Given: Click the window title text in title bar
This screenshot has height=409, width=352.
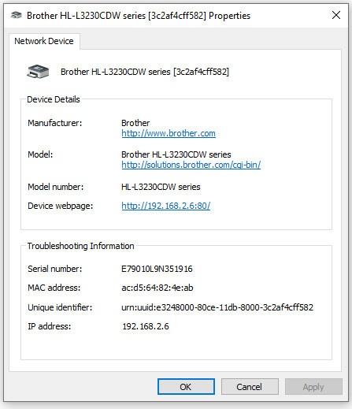Looking at the screenshot, I should 139,16.
